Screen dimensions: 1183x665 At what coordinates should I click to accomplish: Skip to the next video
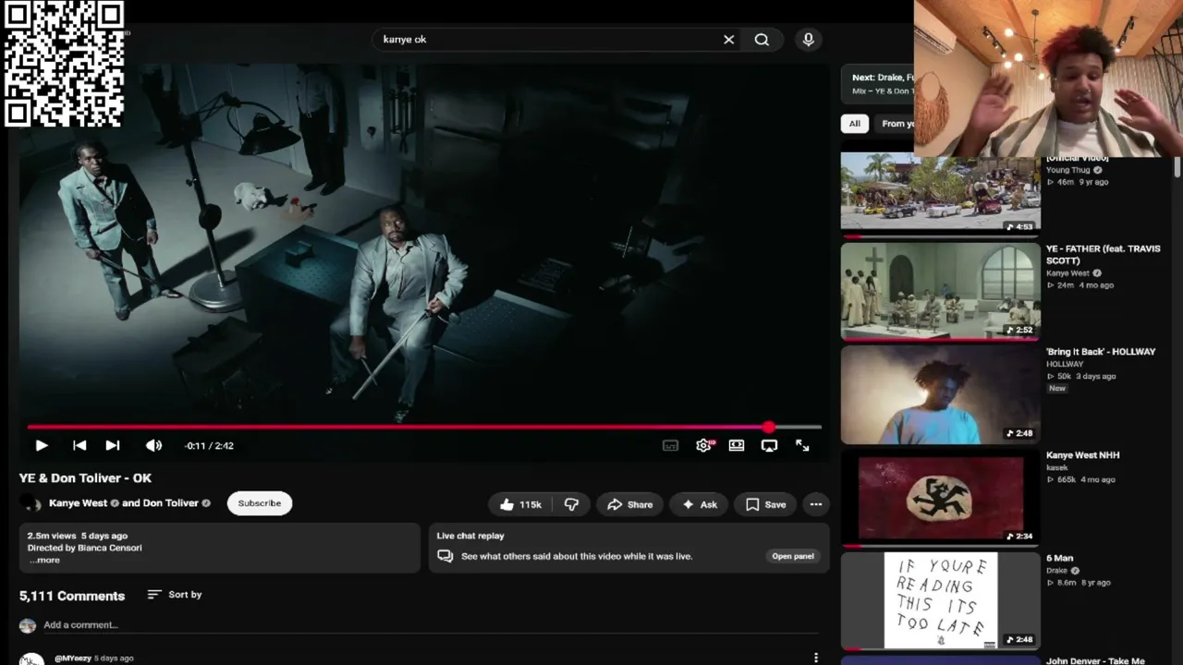click(x=113, y=445)
